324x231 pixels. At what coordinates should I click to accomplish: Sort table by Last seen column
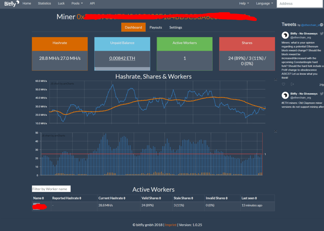pos(249,198)
